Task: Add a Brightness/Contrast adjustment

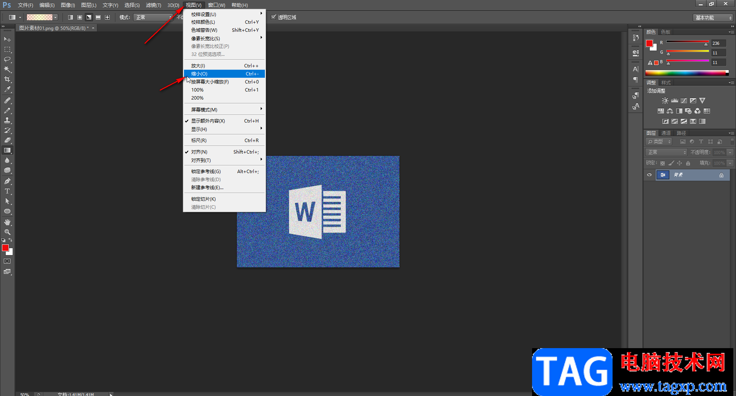Action: 665,101
